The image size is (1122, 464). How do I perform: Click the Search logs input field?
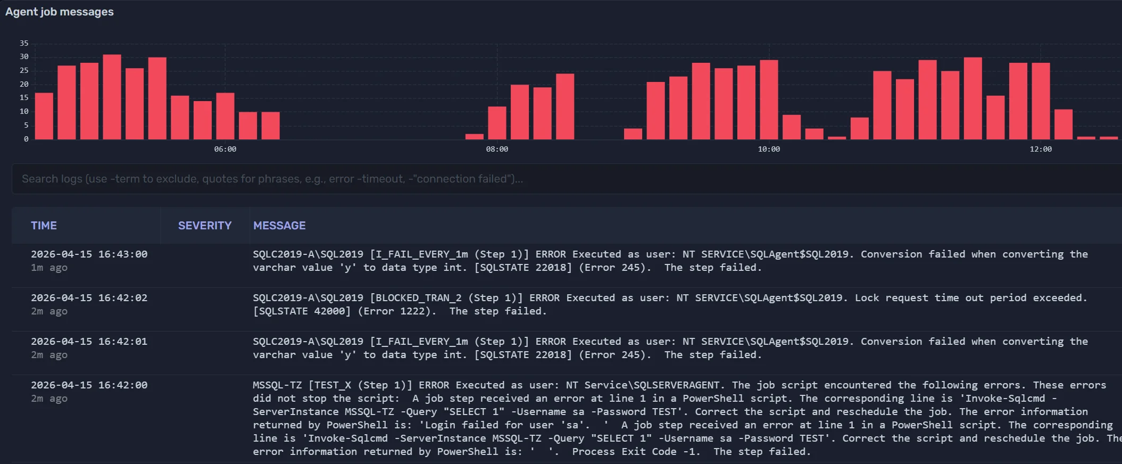(x=564, y=179)
